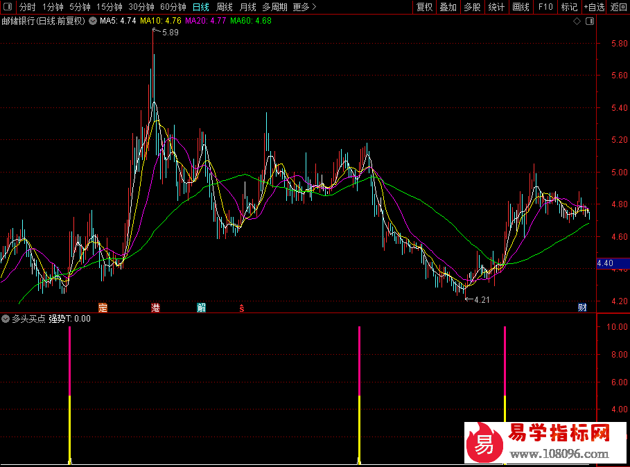This screenshot has width=630, height=467.
Task: Select the 15分钟 period
Action: tap(110, 7)
